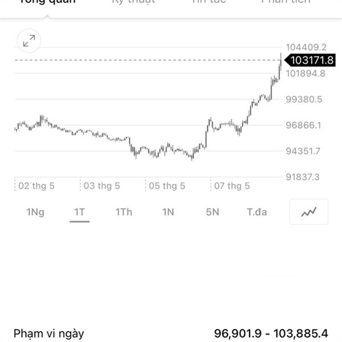The width and height of the screenshot is (342, 342).
Task: Show the T.đa maximum range
Action: 256,212
